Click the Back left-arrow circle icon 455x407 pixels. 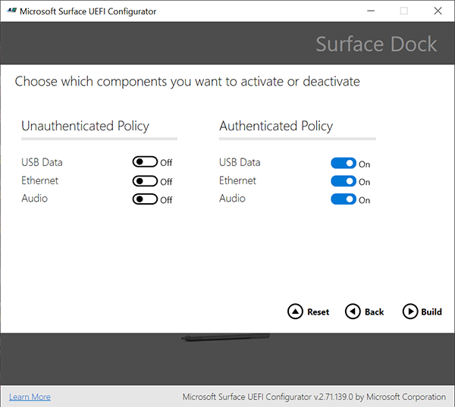point(353,312)
